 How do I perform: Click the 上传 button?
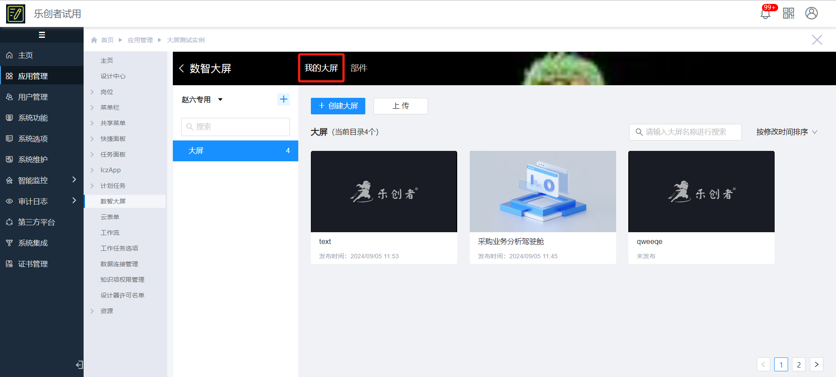401,106
